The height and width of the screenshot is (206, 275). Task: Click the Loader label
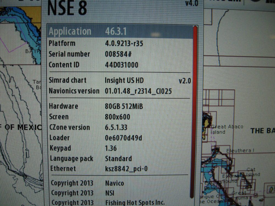[x=60, y=138]
